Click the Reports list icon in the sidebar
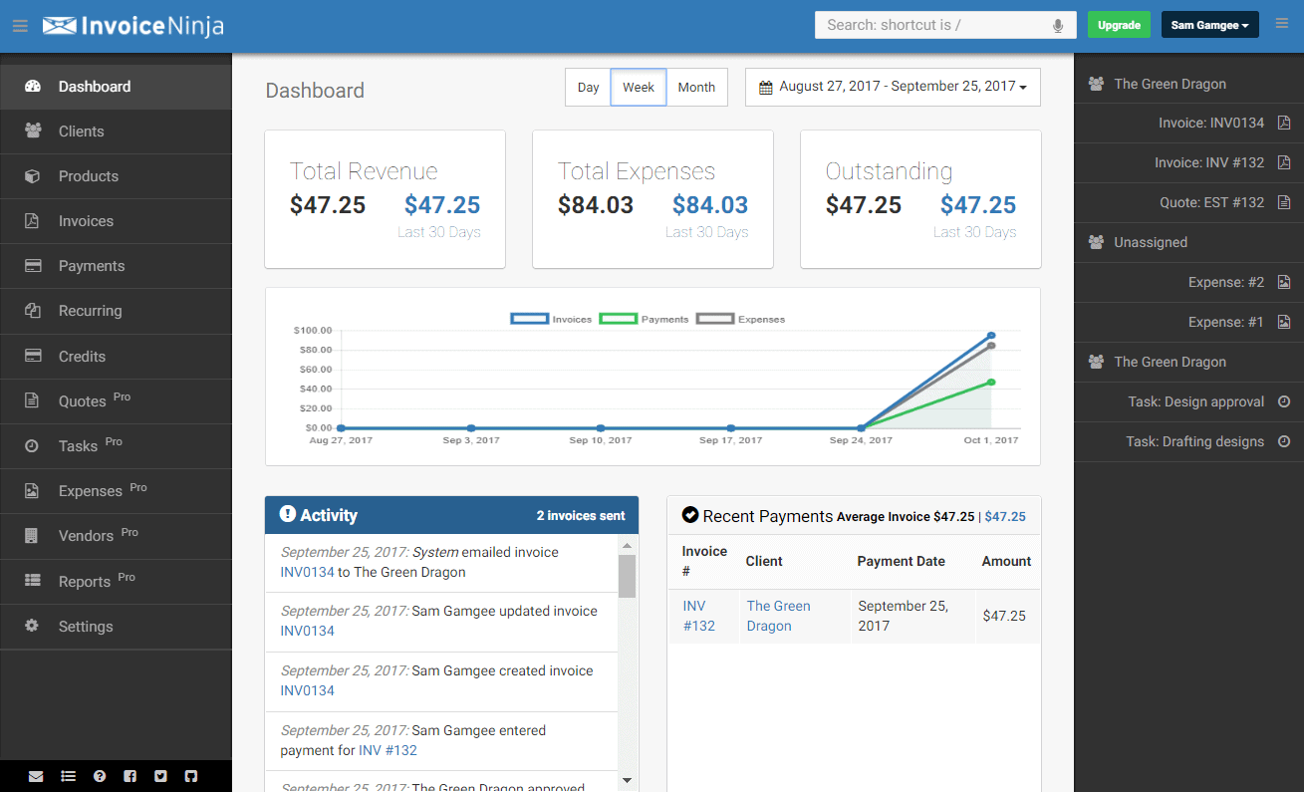 pos(32,581)
